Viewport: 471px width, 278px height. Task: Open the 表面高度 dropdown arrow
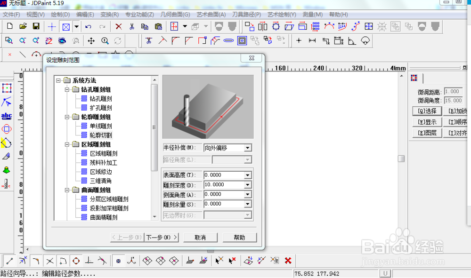click(248, 175)
